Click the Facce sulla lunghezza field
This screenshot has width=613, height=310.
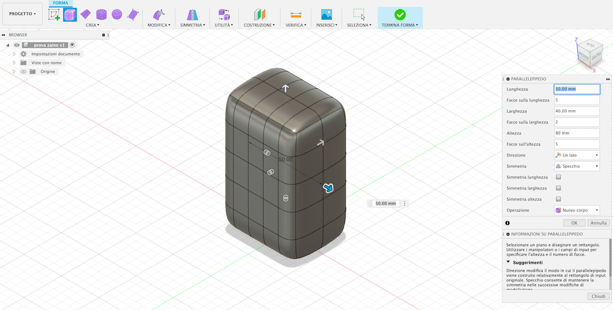[577, 100]
